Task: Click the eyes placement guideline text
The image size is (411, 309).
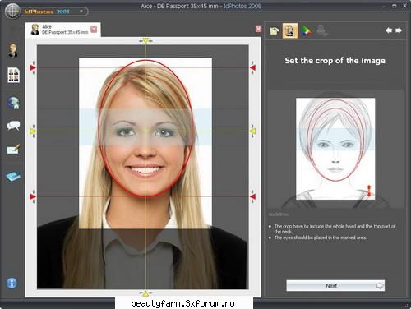Action: [321, 238]
